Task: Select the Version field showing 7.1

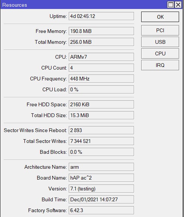Action: [x=101, y=189]
